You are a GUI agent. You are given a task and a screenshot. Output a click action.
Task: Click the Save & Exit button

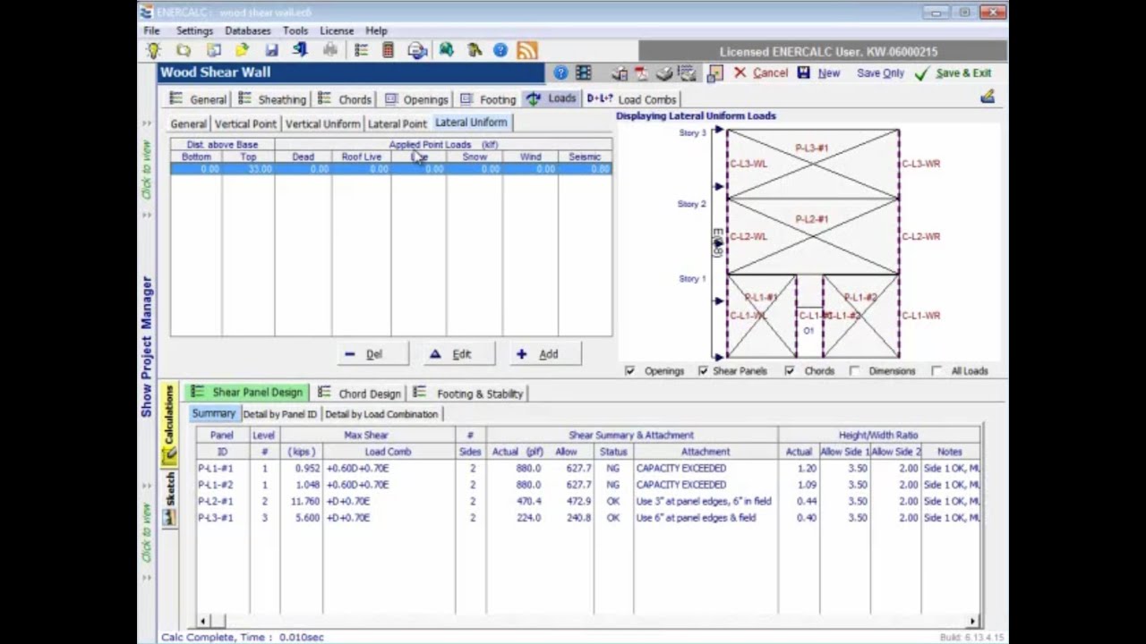[954, 73]
